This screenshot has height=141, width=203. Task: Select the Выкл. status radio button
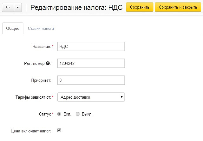[77, 114]
